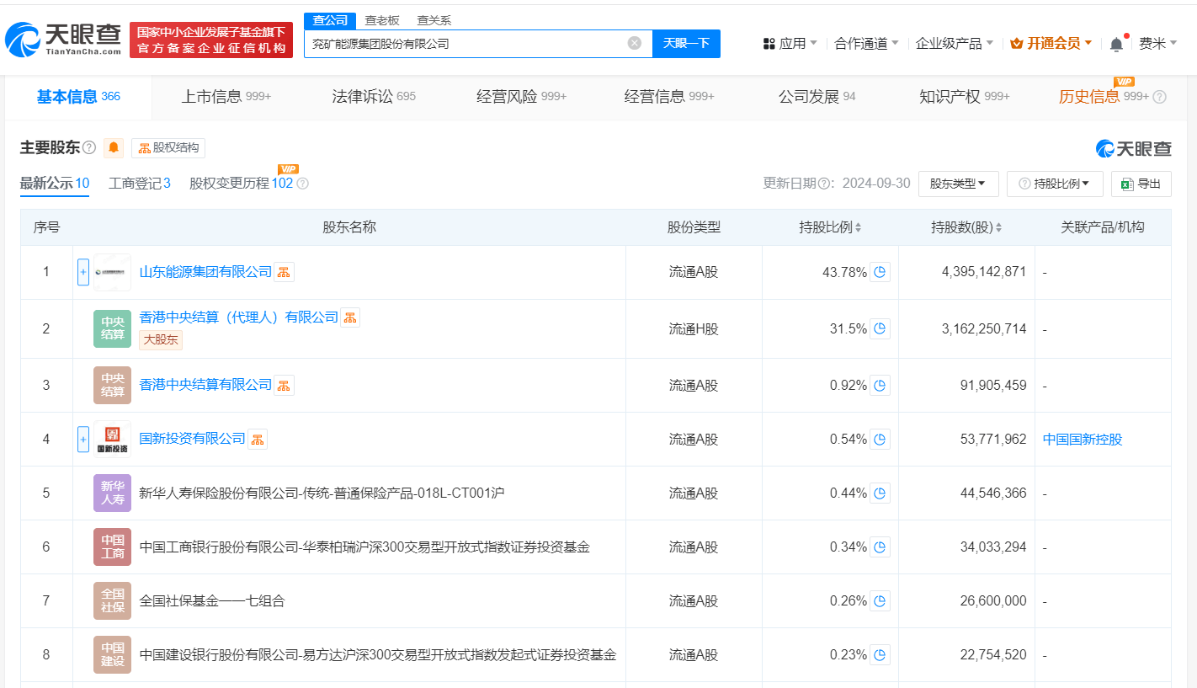
Task: Click 中国工商 avatar tile
Action: [x=112, y=547]
